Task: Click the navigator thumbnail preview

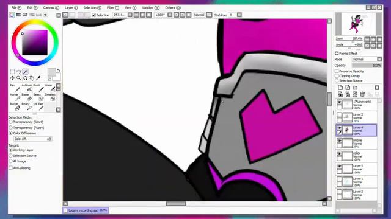Action: [x=359, y=24]
